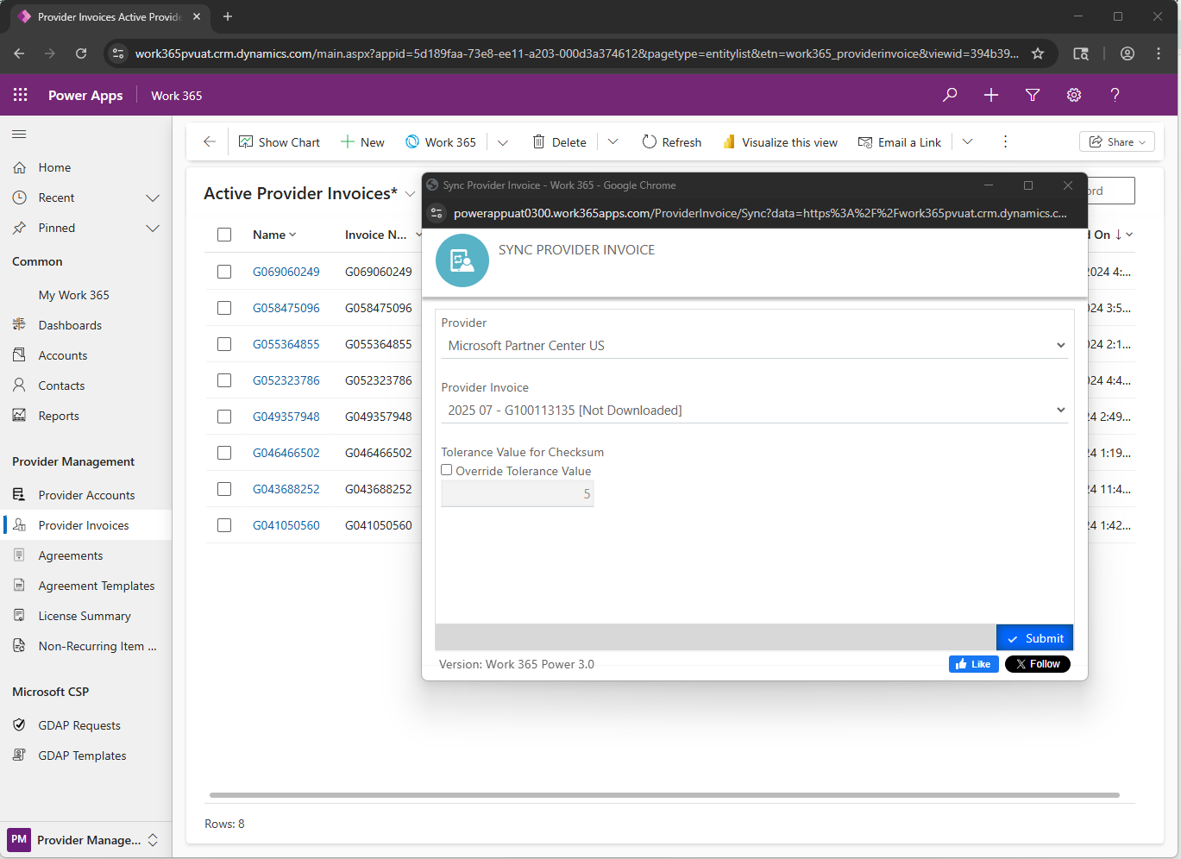Click the Show Chart command
1181x859 pixels.
[280, 142]
